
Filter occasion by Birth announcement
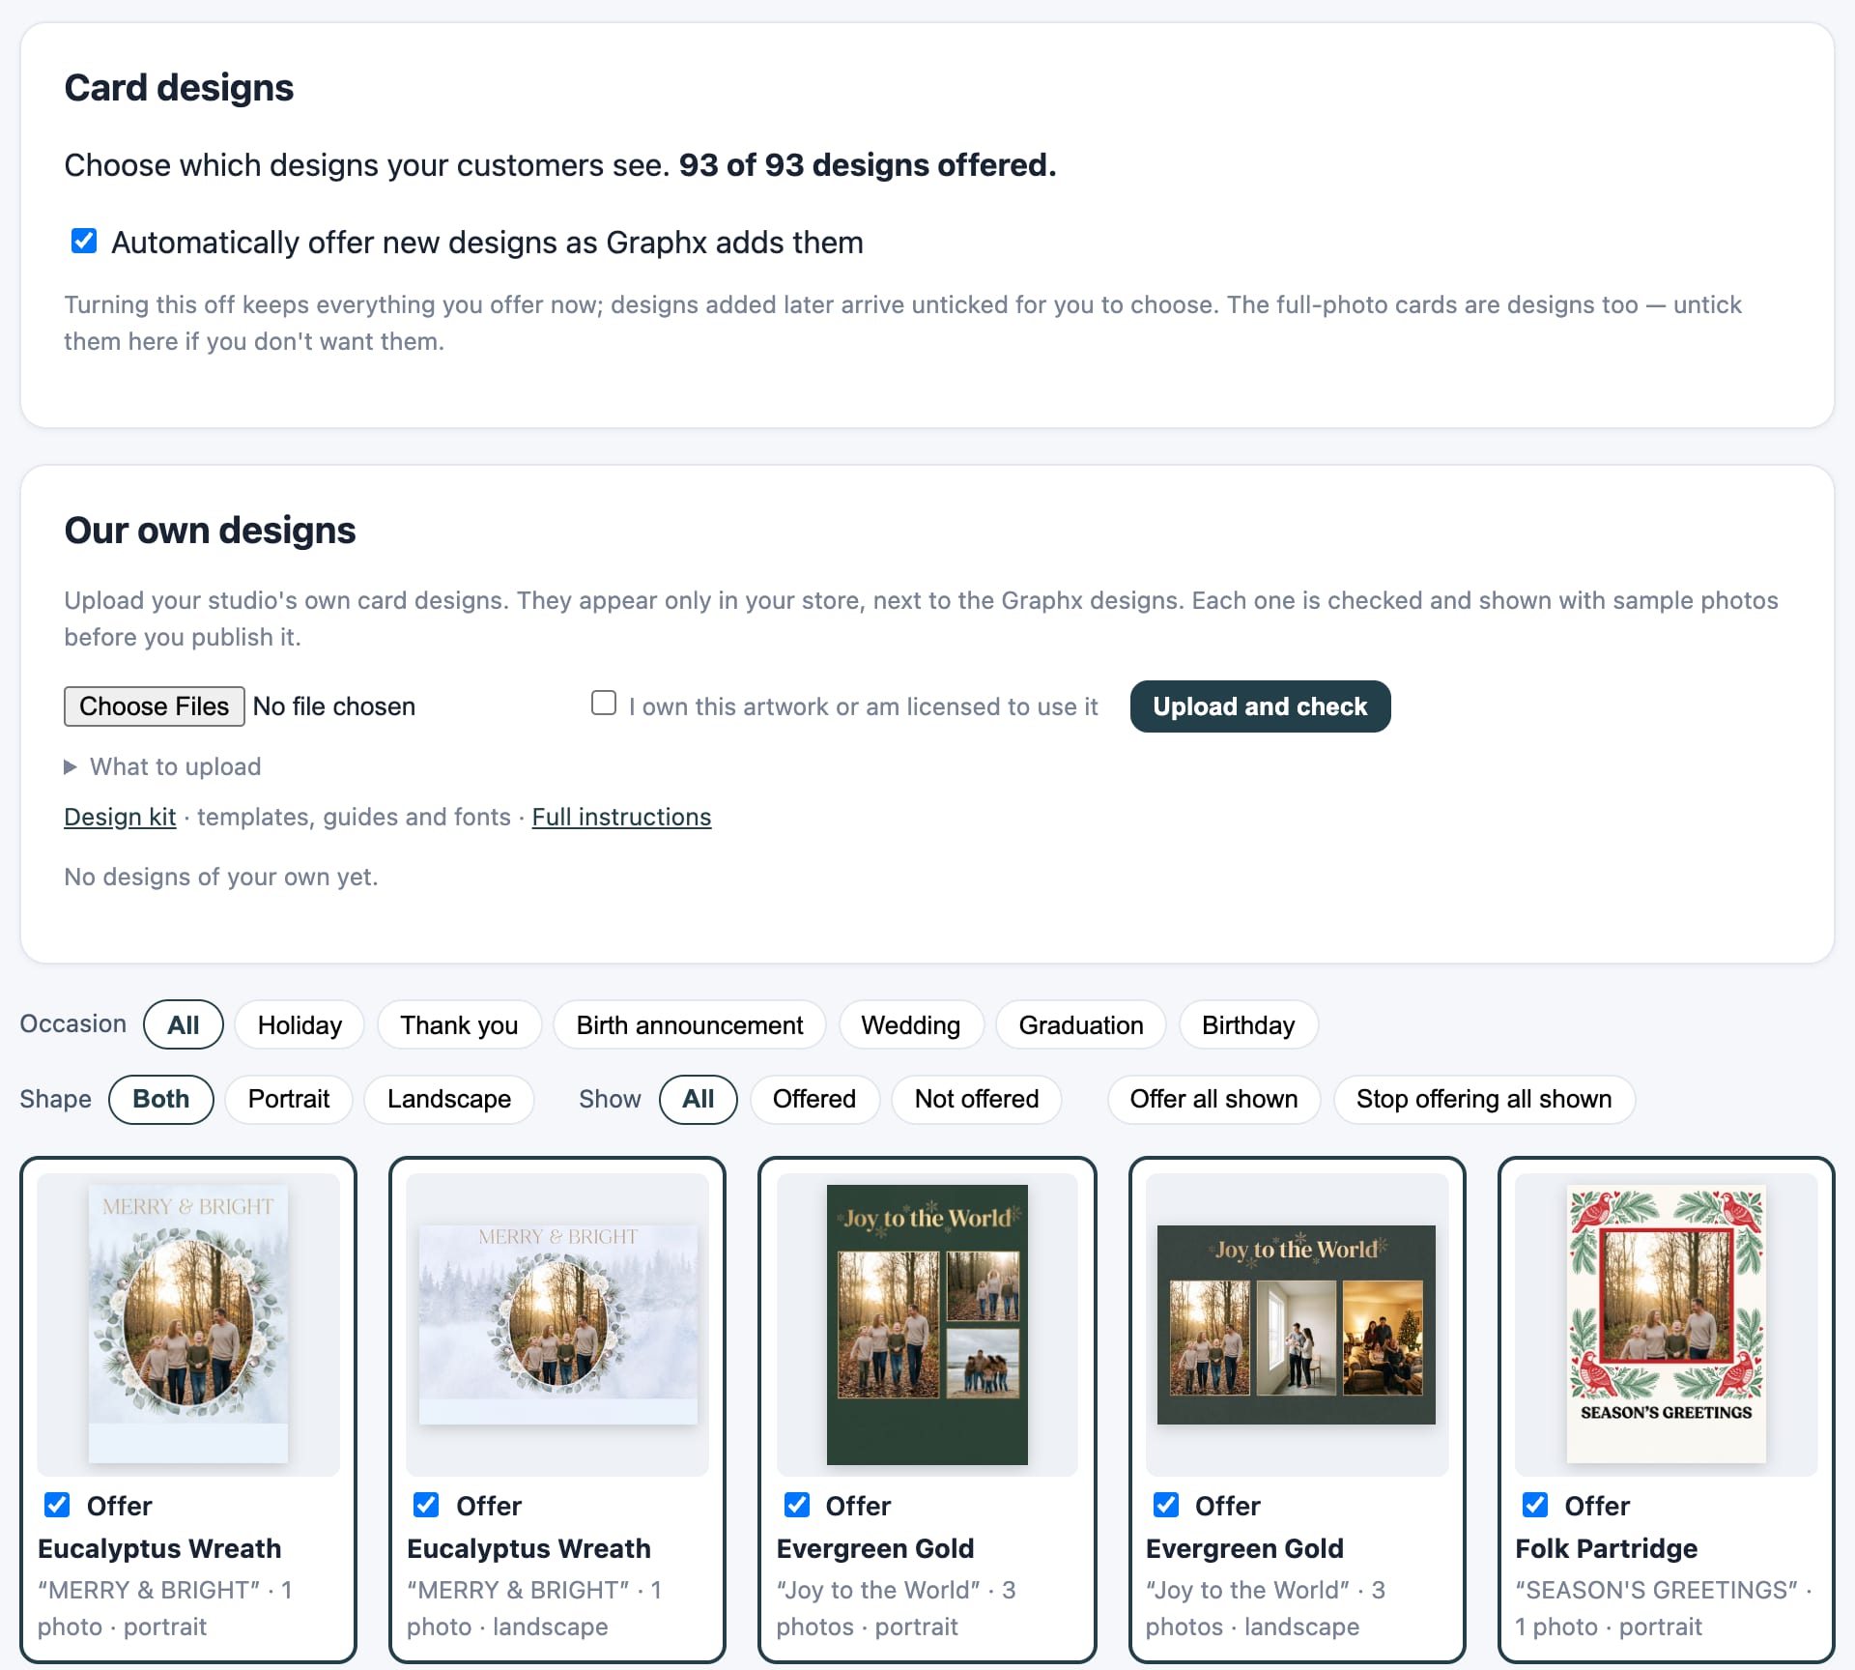[x=690, y=1024]
